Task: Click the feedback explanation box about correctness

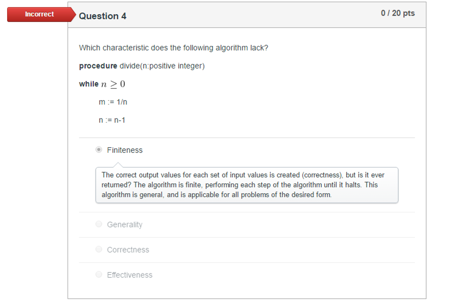Action: [x=247, y=185]
